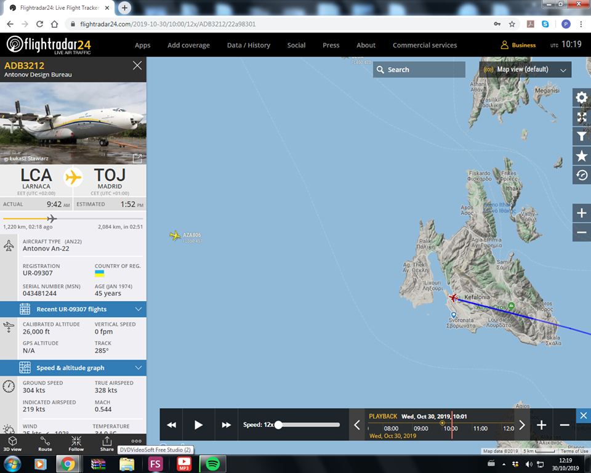591x473 pixels.
Task: Select the 11:00 mark on the timeline
Action: (x=480, y=429)
